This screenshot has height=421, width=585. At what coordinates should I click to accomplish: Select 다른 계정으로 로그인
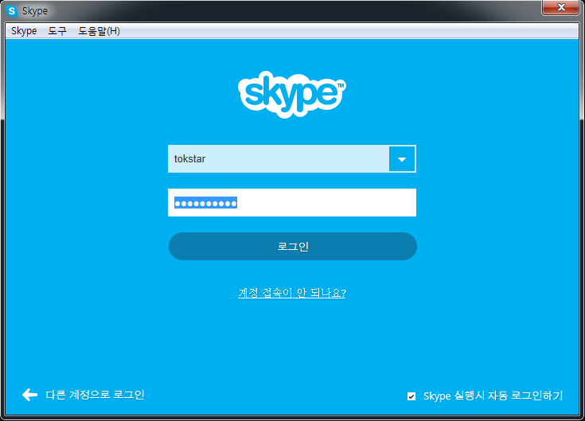point(95,395)
